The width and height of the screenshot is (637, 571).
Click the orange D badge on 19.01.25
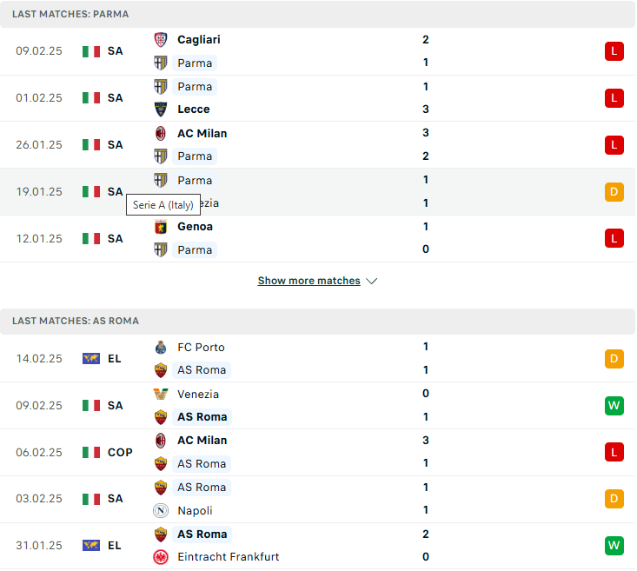[614, 192]
